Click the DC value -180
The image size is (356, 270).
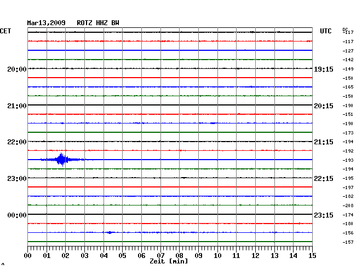tap(348, 224)
